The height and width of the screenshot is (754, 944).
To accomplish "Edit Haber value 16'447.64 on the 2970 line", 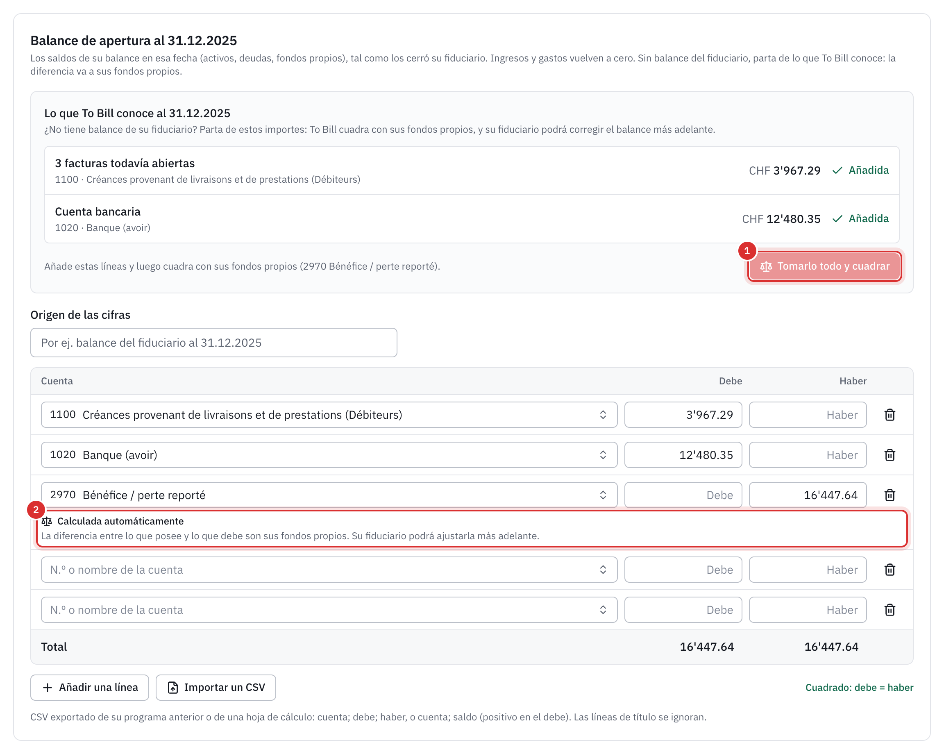I will (x=808, y=495).
